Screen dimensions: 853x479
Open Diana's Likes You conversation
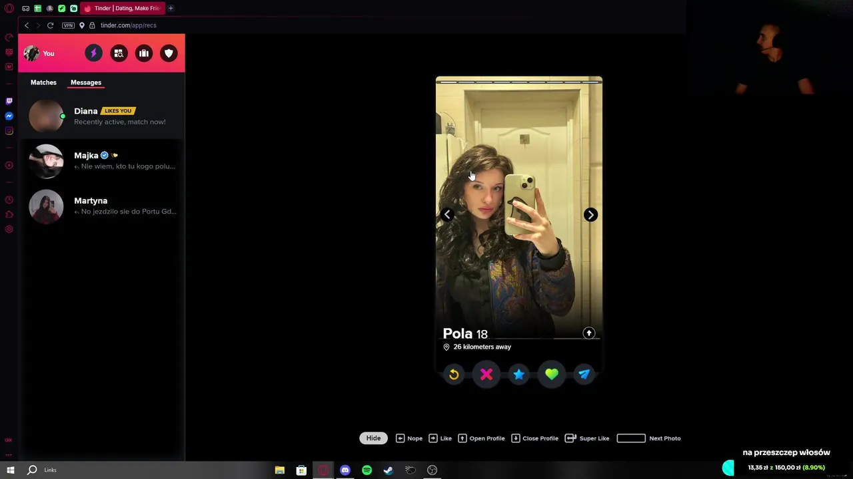click(x=101, y=116)
